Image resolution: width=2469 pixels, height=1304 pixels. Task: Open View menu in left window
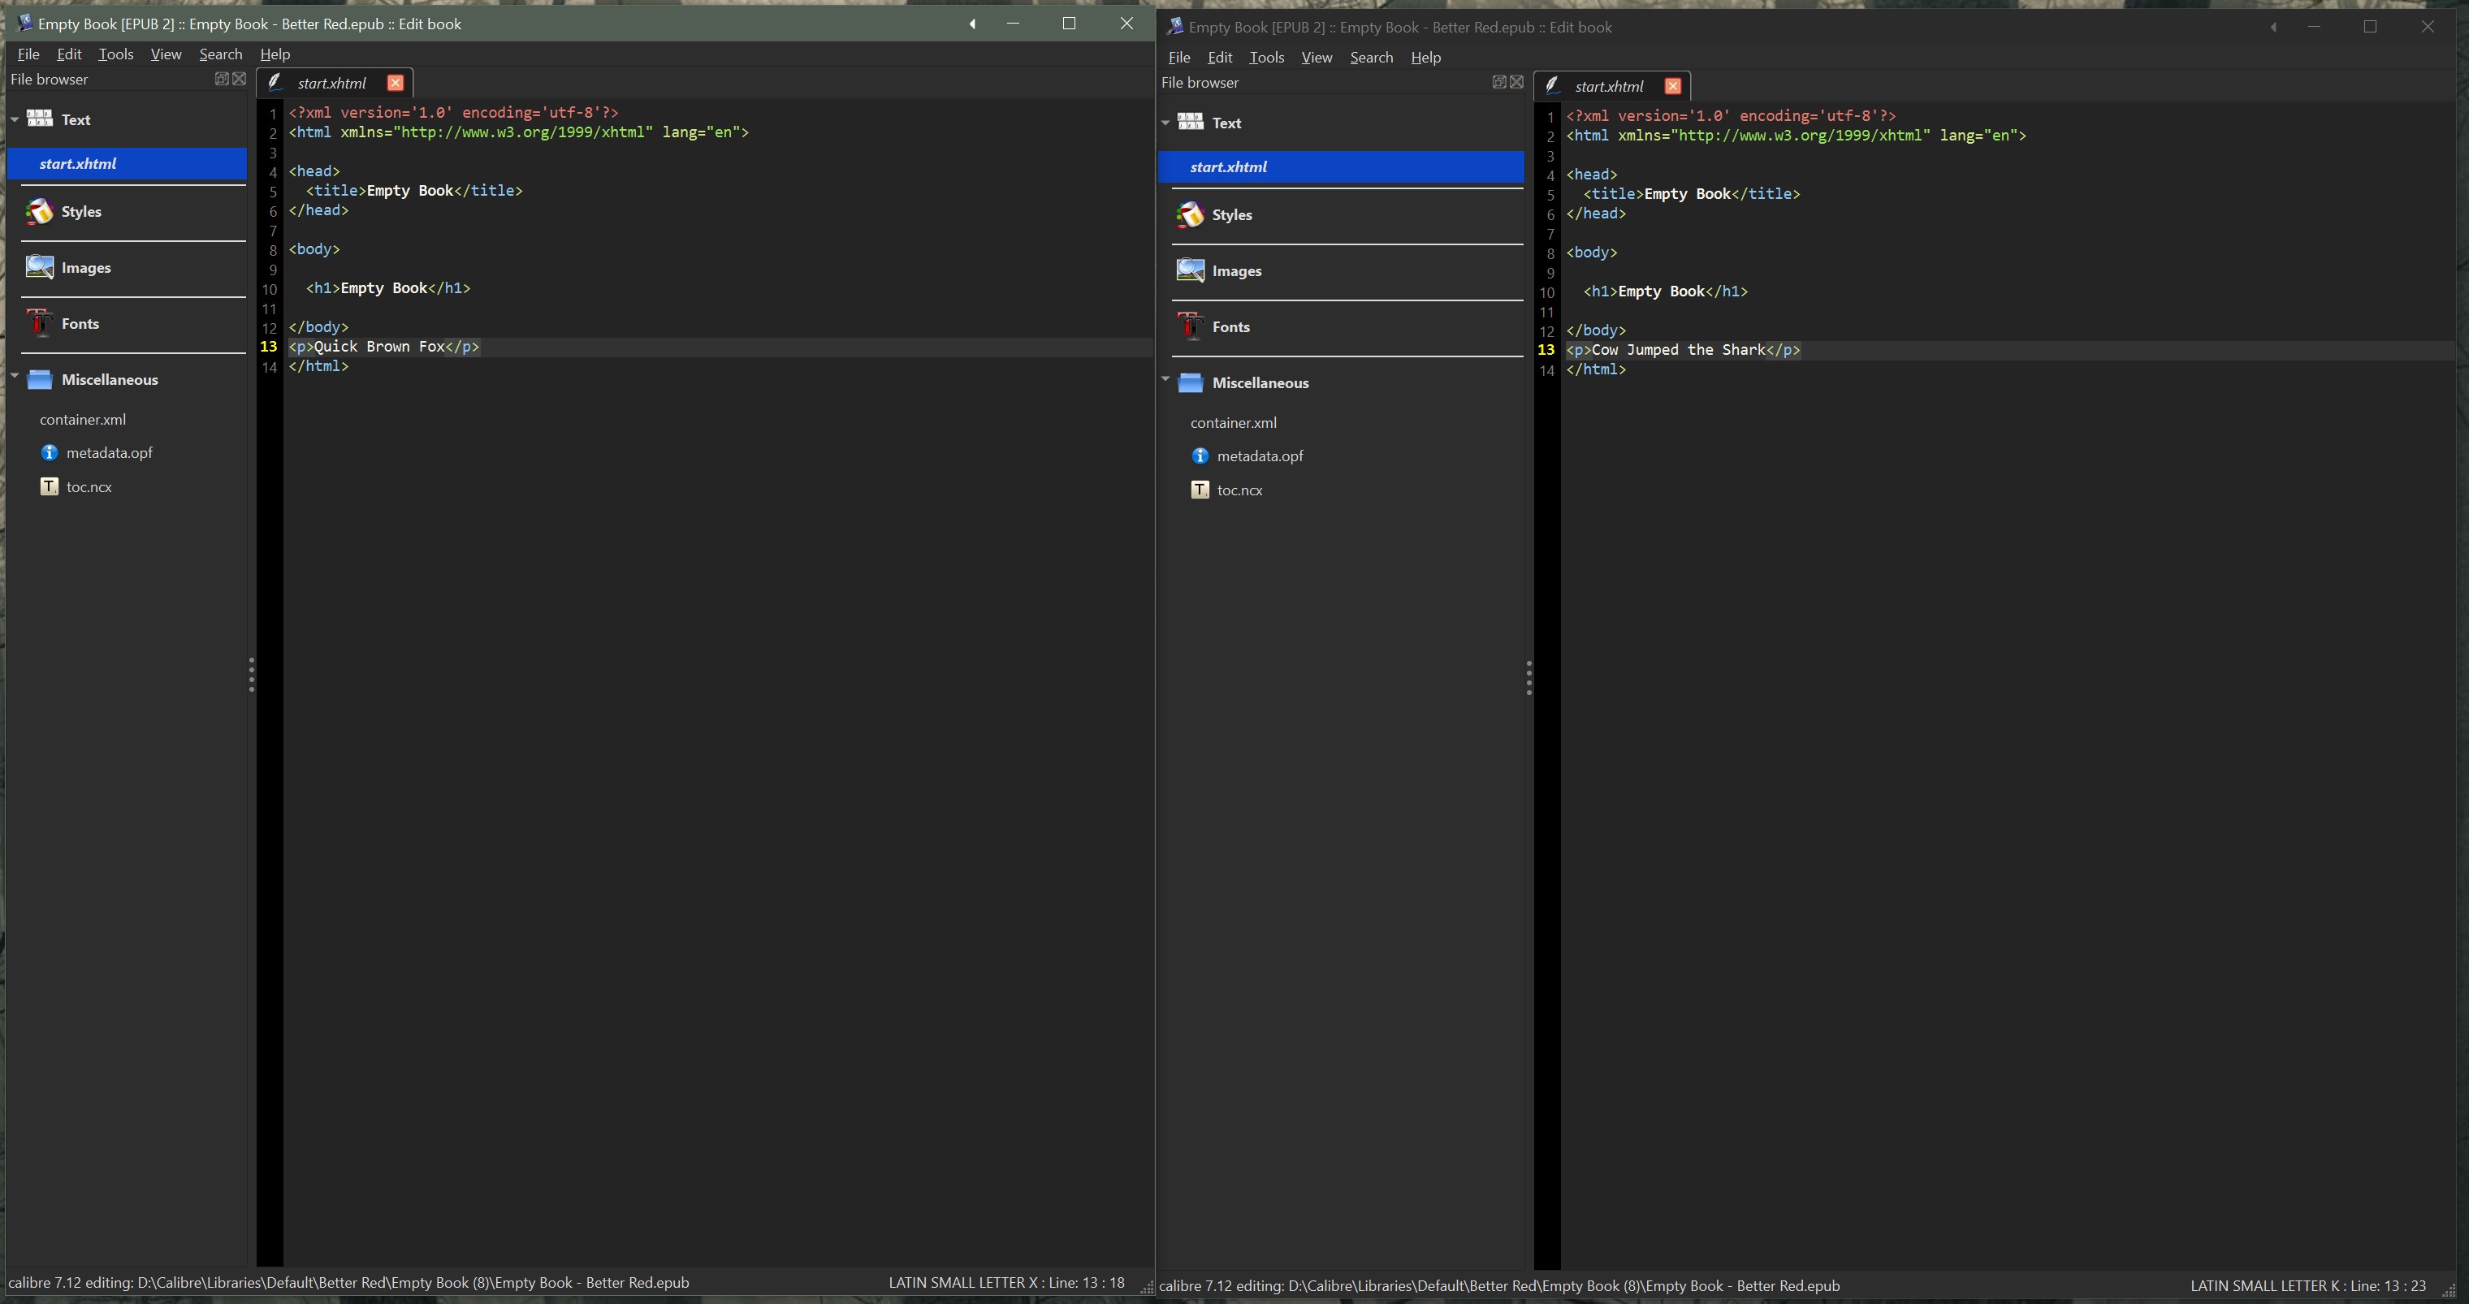(166, 54)
